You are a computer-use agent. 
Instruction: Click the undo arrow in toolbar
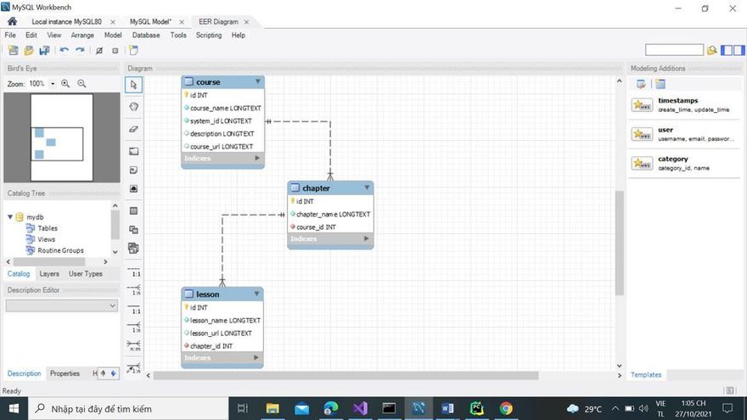65,51
